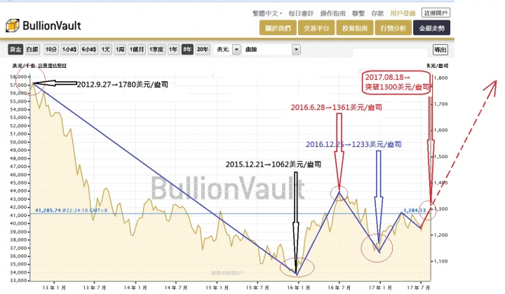Go to the 交易平台 tab
Viewport: 505px width, 294px height.
coord(316,28)
